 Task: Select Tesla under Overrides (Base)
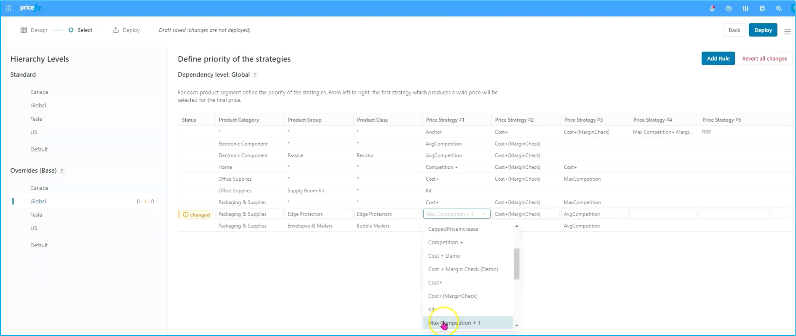pos(36,215)
